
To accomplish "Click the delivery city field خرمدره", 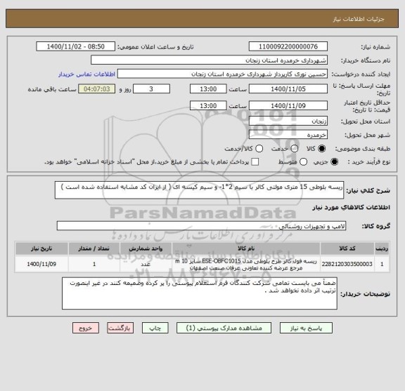I will [288, 135].
